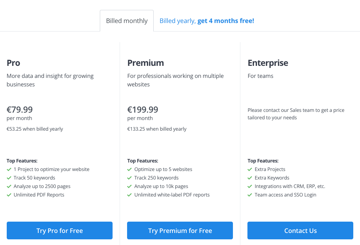Click the Contact Us button
The image size is (360, 245).
[300, 230]
